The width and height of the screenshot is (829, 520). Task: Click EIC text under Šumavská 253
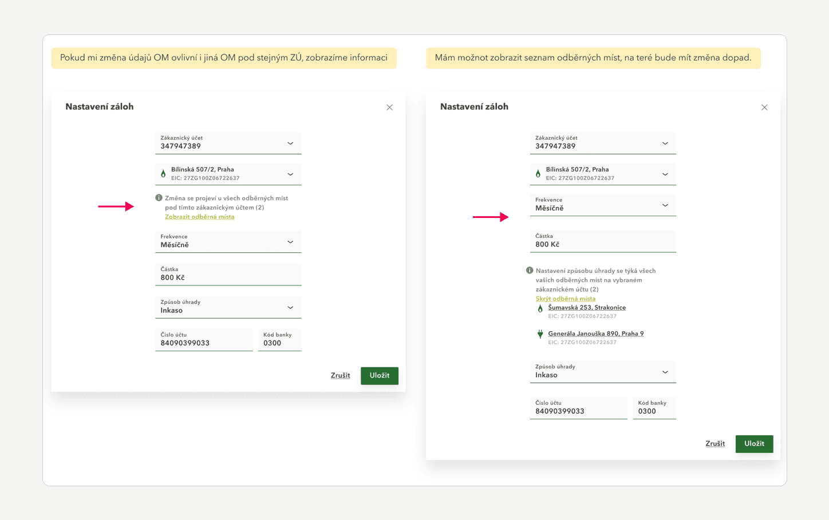(x=582, y=316)
